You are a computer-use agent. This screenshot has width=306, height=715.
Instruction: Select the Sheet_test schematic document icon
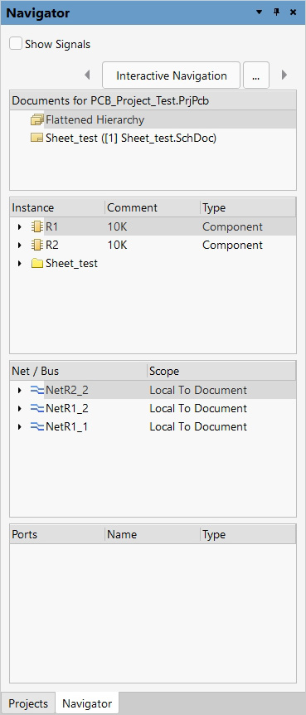37,138
